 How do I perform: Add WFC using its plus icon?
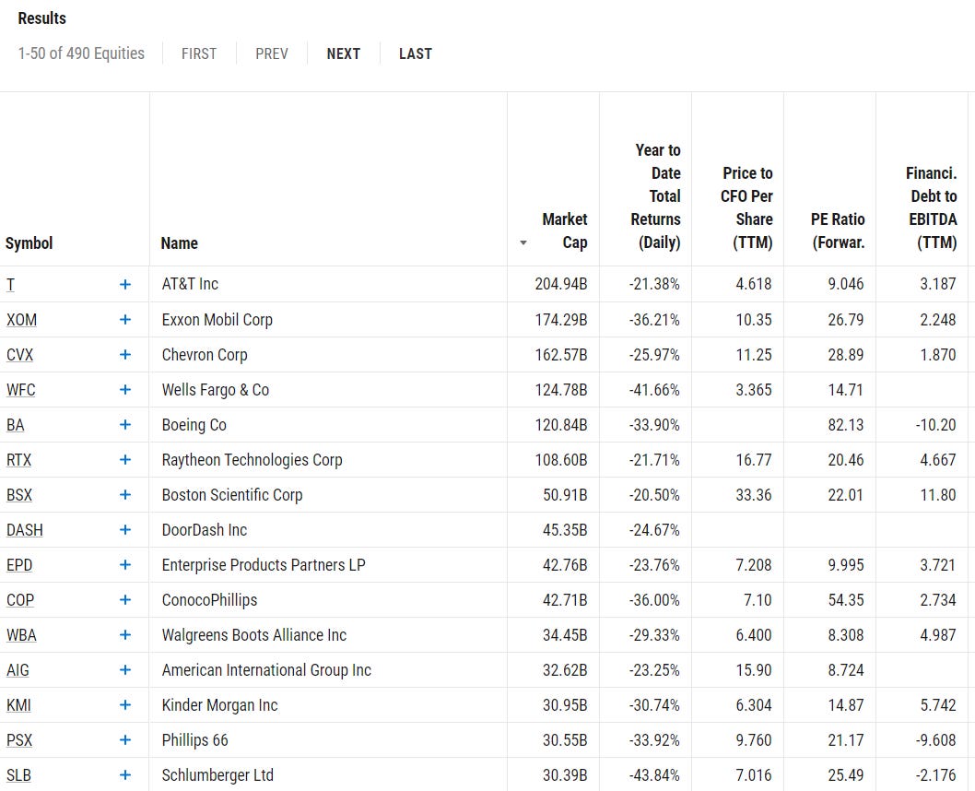tap(125, 390)
